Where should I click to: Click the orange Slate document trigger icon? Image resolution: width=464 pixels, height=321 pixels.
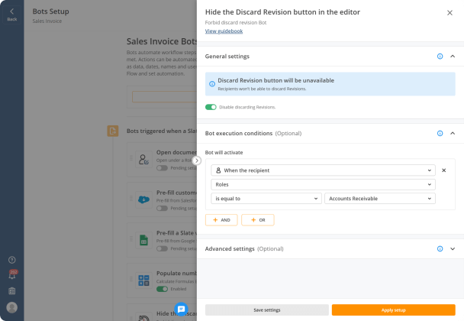(113, 131)
